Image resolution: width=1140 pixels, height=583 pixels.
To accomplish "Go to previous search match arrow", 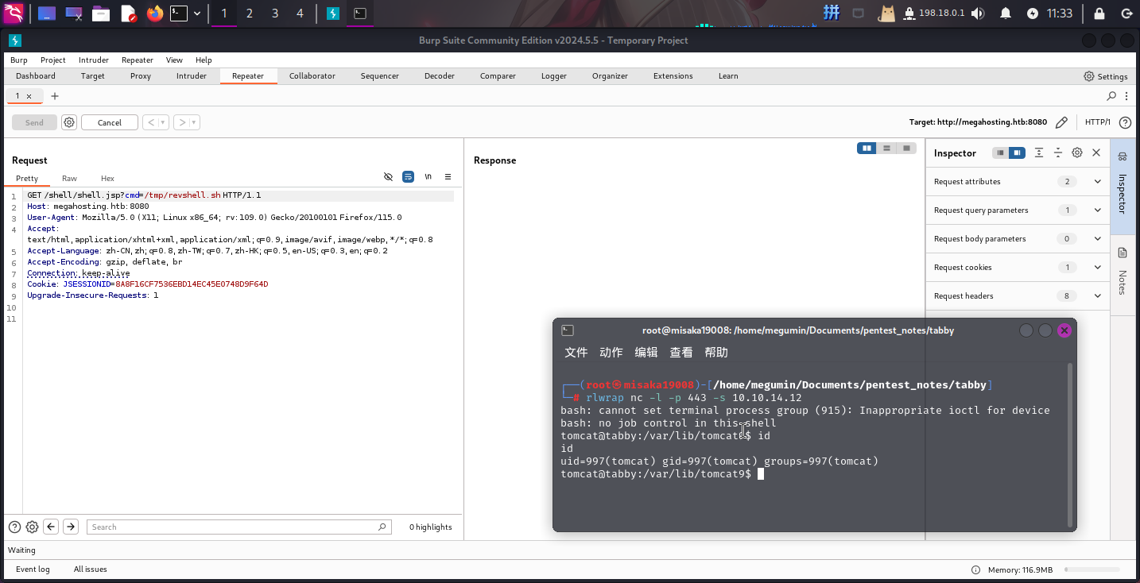I will [51, 527].
